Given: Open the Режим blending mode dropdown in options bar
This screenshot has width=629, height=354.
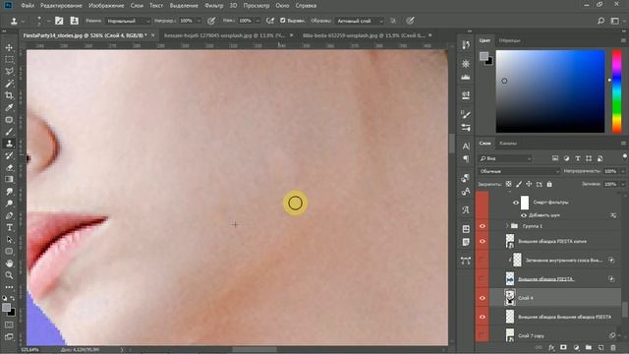Looking at the screenshot, I should point(128,21).
